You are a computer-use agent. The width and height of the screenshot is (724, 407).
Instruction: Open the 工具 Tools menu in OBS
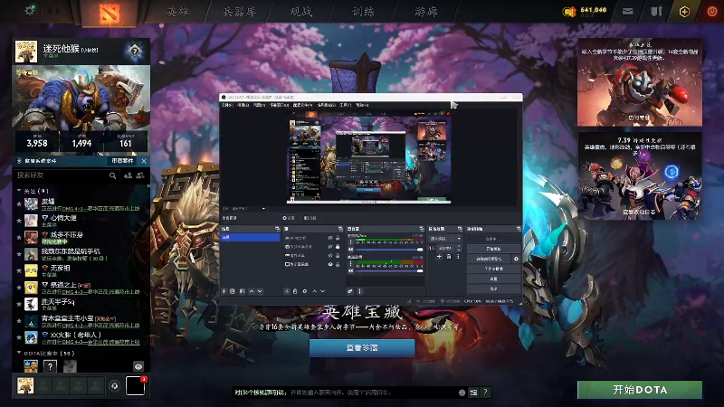click(346, 105)
